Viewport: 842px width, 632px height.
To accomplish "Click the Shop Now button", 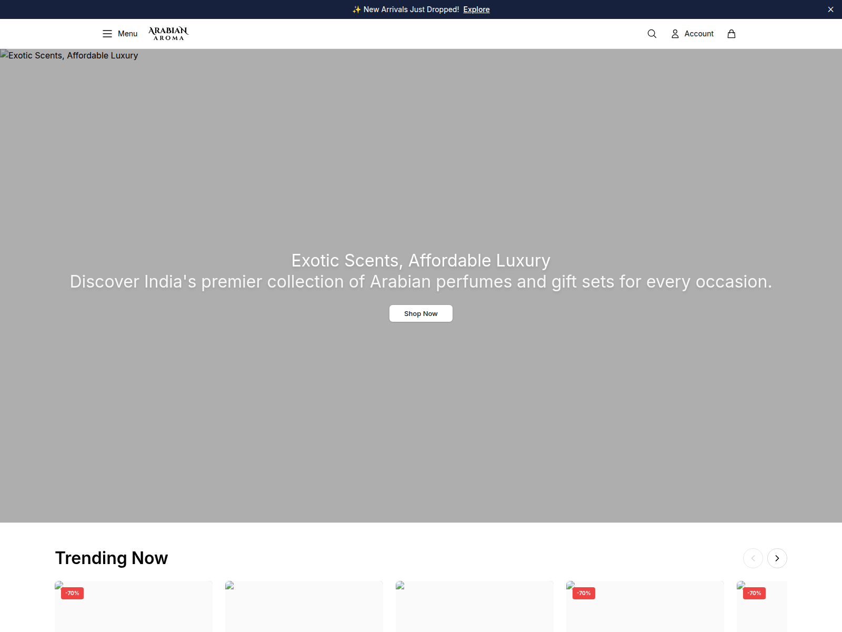I will coord(421,313).
